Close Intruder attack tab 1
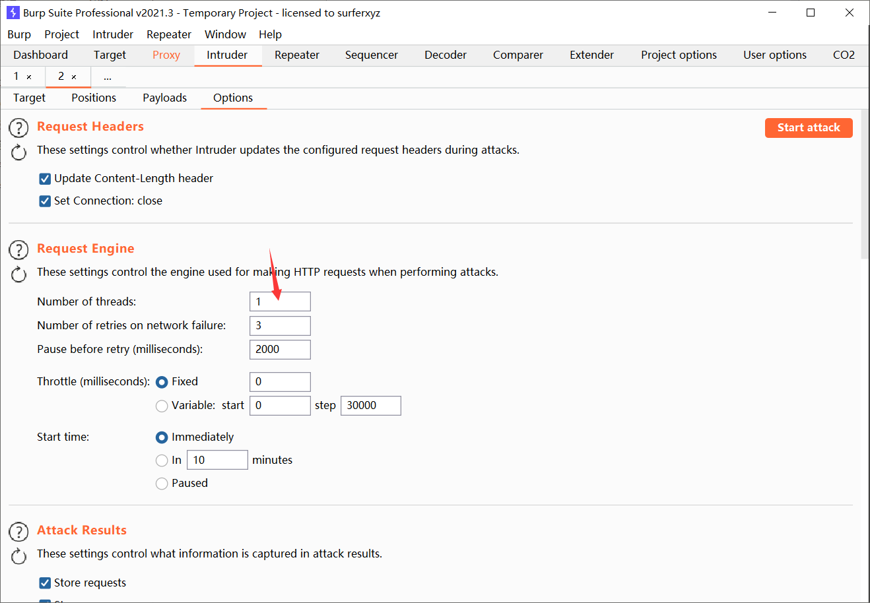870x603 pixels. point(29,77)
